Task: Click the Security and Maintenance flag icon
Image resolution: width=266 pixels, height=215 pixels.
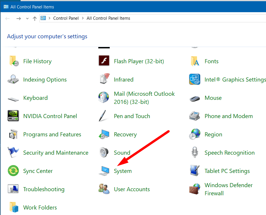Action: point(13,153)
